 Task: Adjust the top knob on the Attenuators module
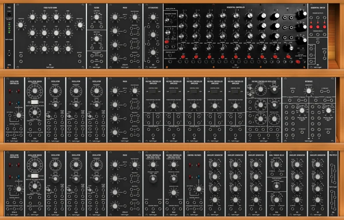point(153,17)
